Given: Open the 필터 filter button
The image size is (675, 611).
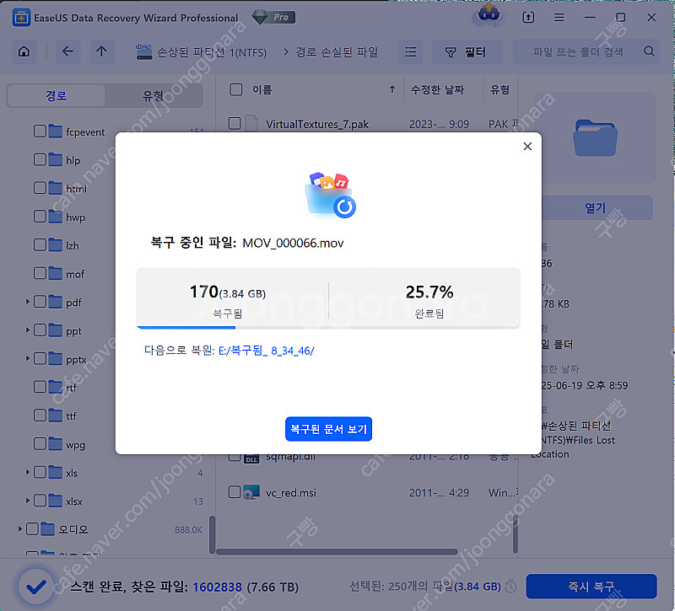Looking at the screenshot, I should [467, 52].
